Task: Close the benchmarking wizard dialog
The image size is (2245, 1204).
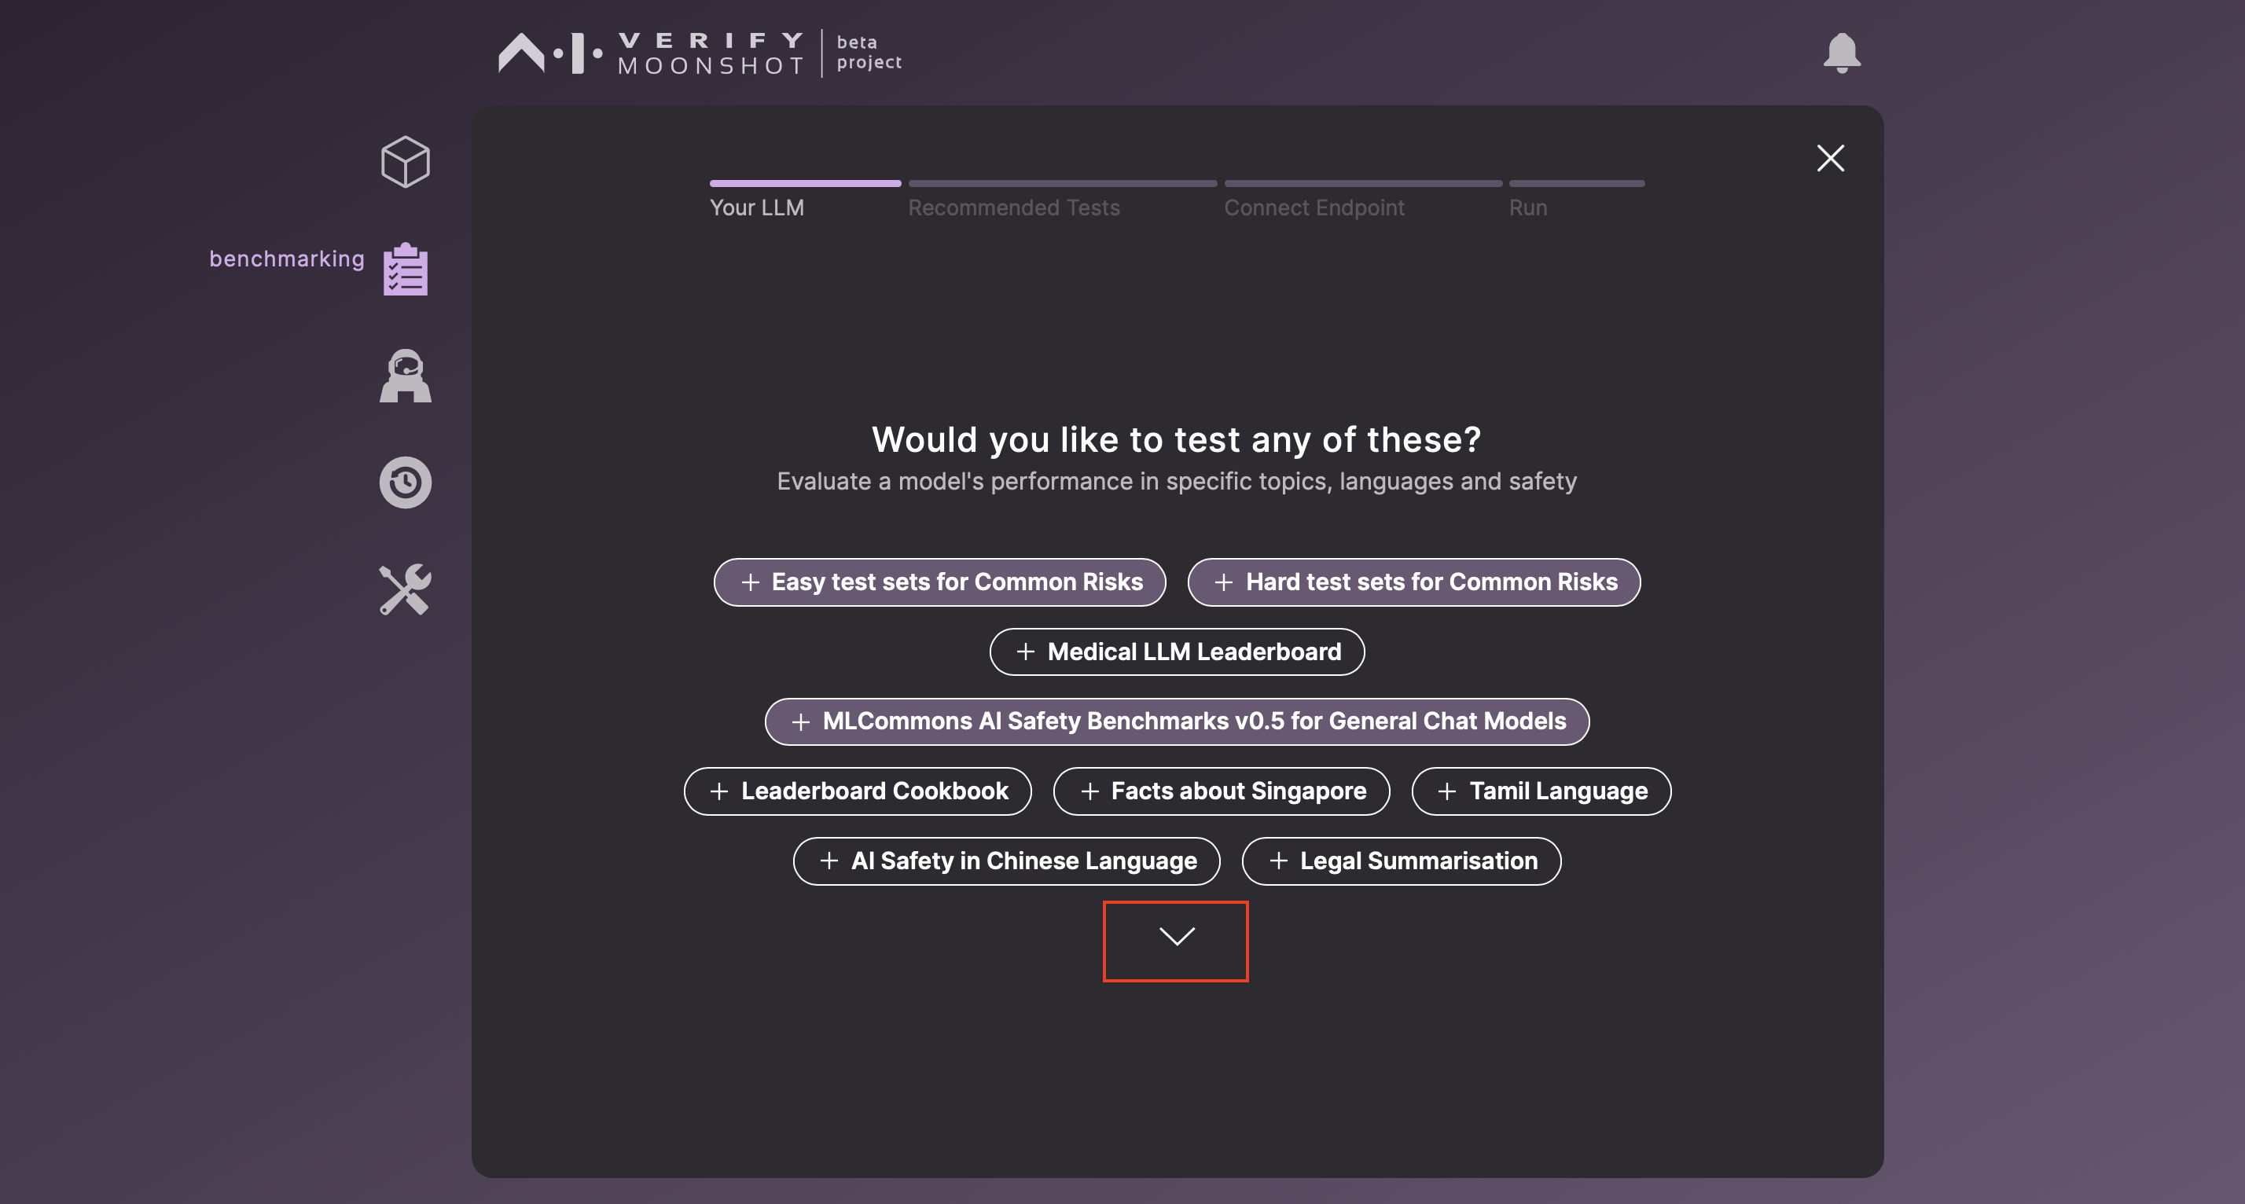Action: [x=1830, y=158]
